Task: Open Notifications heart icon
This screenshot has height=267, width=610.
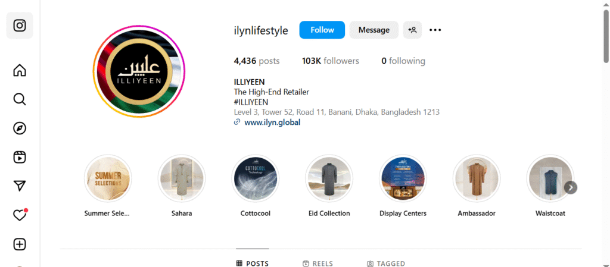Action: pyautogui.click(x=20, y=215)
